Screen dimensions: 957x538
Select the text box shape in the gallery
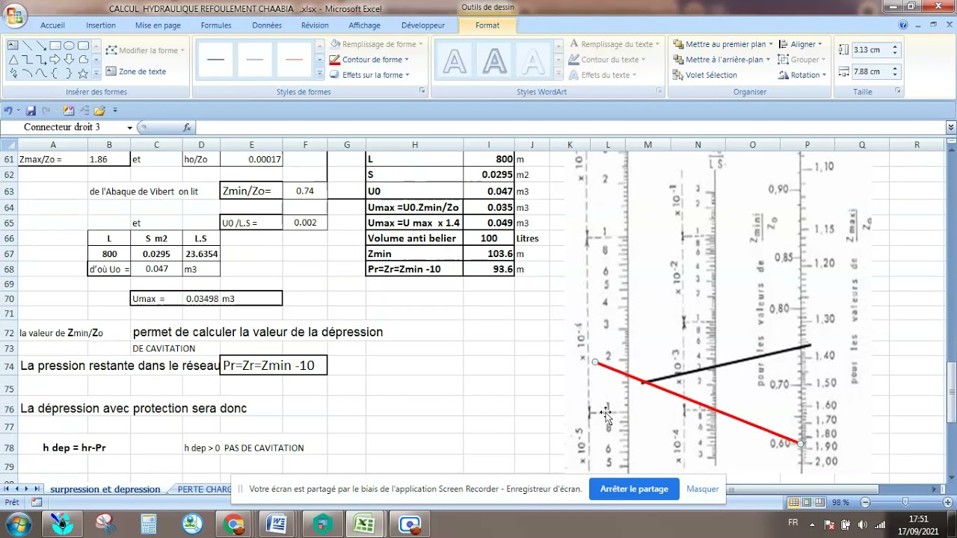point(13,45)
